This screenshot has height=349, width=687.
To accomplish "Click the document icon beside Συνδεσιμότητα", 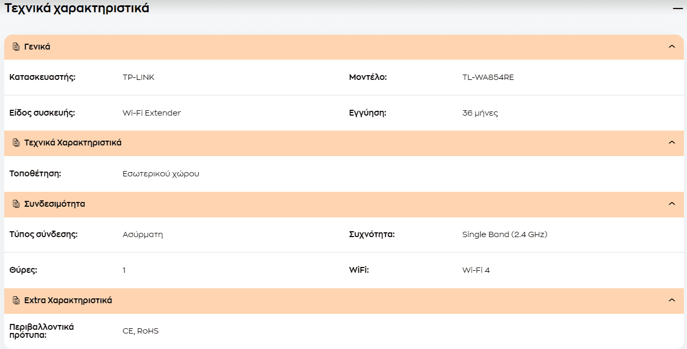I will point(16,204).
